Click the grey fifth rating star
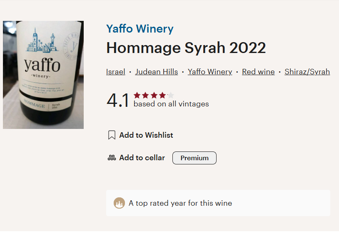 click(171, 95)
